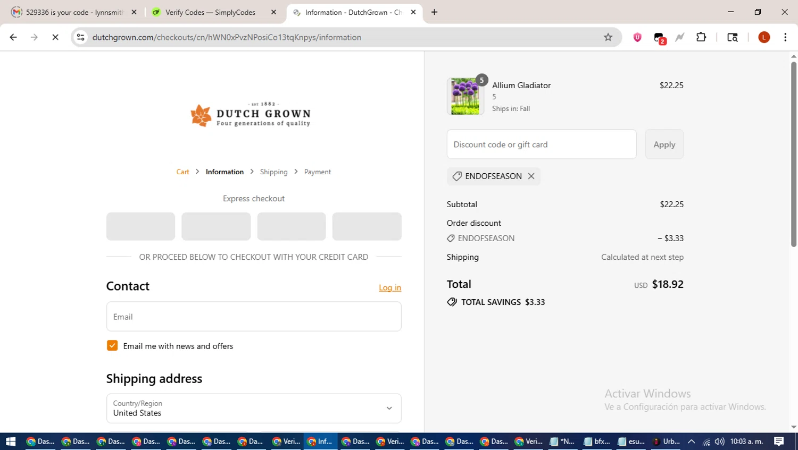Open the network status tray icon
This screenshot has height=450, width=798.
click(x=706, y=441)
